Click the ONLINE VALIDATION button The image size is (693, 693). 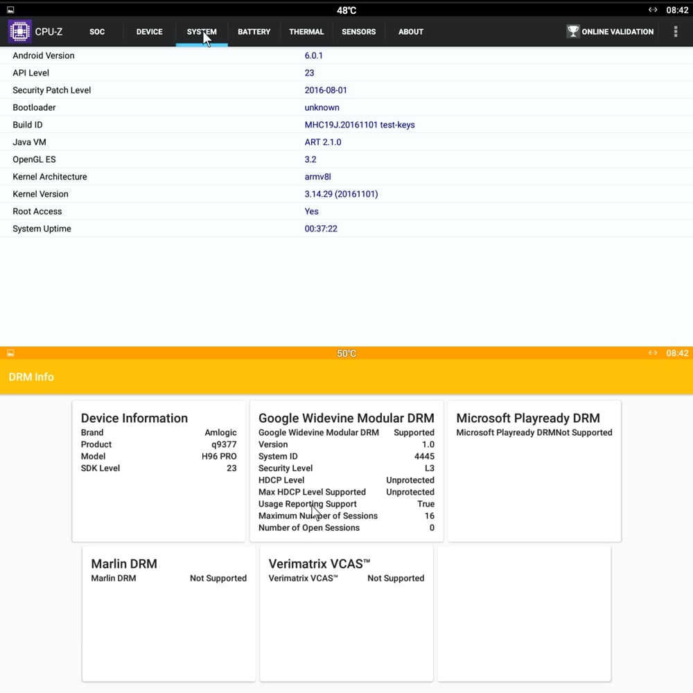[610, 32]
